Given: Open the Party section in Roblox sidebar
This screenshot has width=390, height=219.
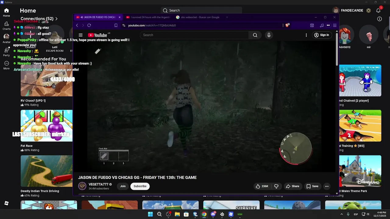Looking at the screenshot, I should point(6,52).
